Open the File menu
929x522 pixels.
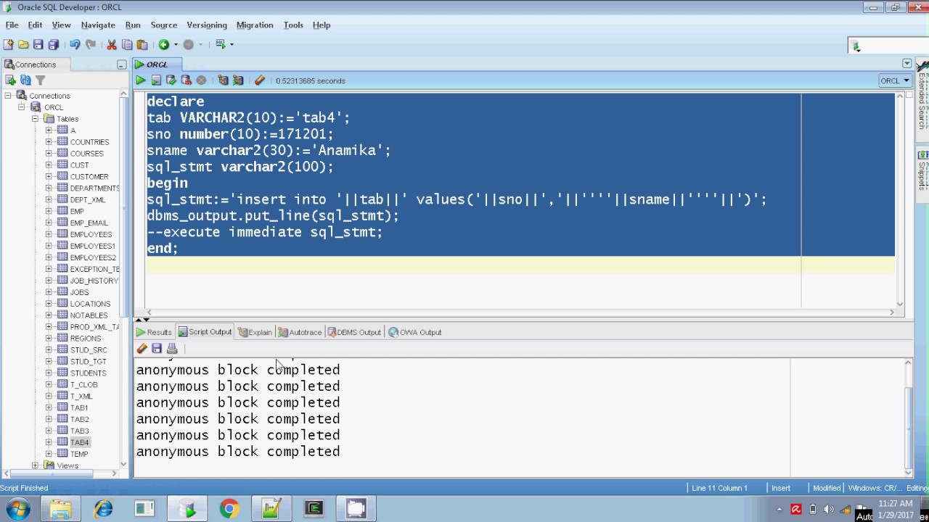pyautogui.click(x=12, y=25)
